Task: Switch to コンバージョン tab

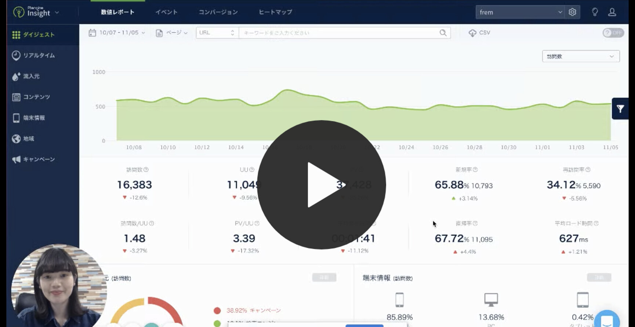Action: 218,12
